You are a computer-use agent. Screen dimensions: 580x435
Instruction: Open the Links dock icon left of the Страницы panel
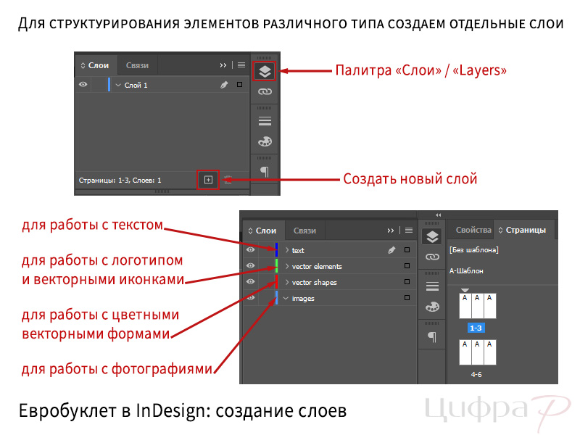(432, 257)
